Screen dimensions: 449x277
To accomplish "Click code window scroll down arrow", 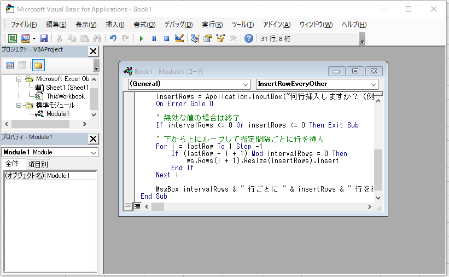I will click(x=378, y=198).
